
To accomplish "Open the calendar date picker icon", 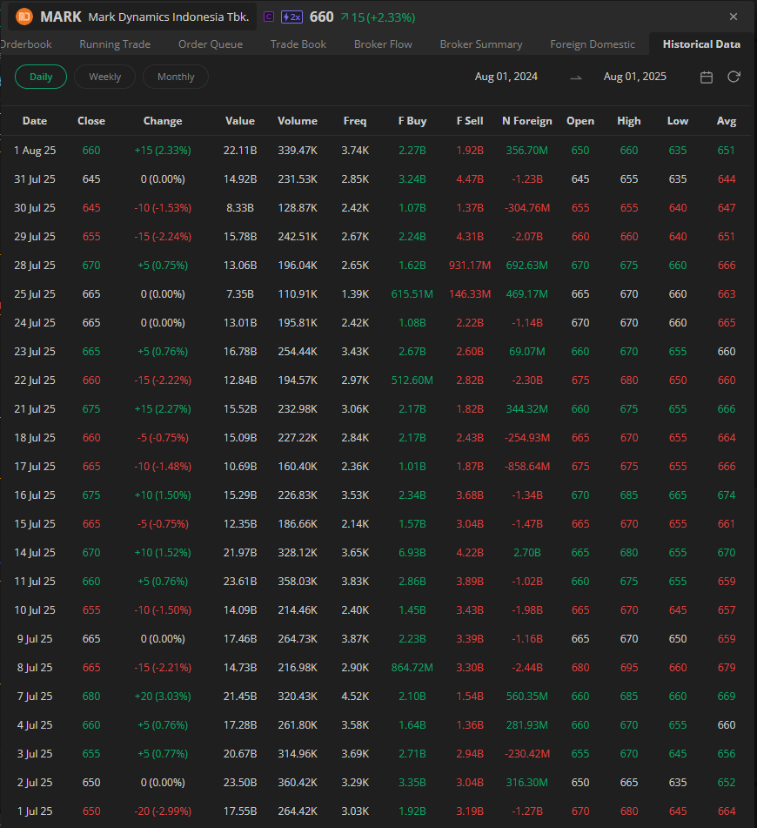I will pyautogui.click(x=707, y=77).
